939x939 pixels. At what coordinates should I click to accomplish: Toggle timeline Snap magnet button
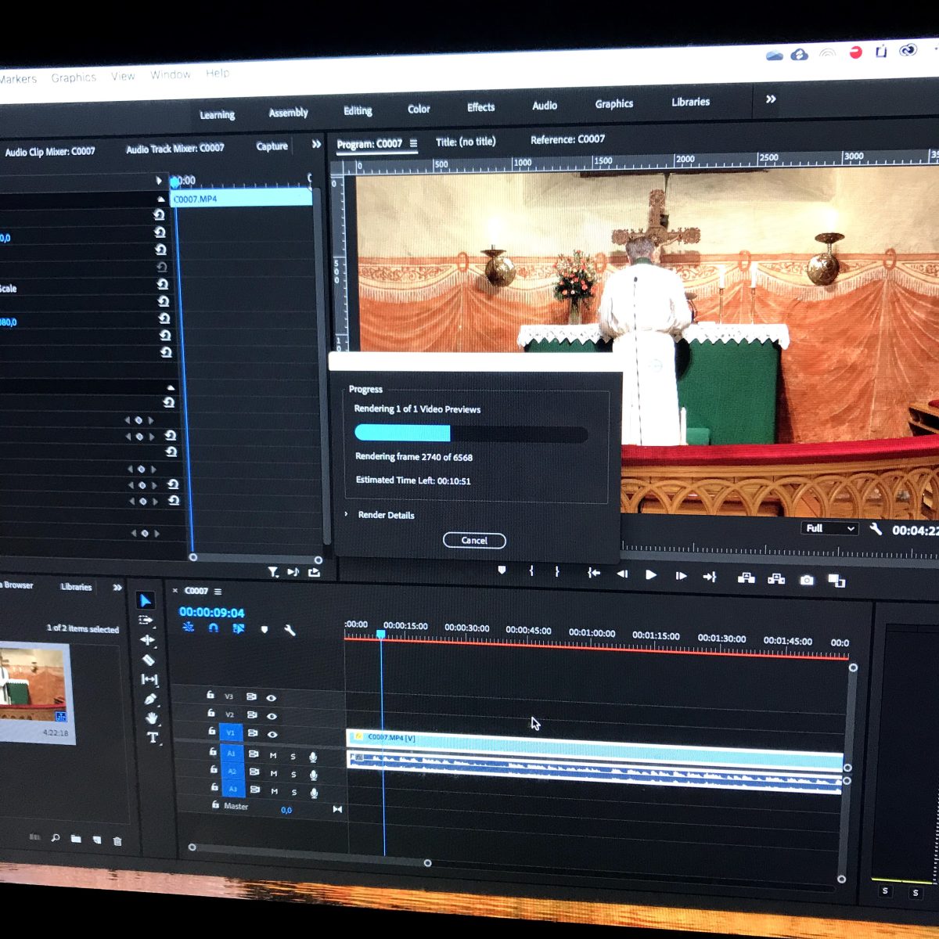coord(213,628)
